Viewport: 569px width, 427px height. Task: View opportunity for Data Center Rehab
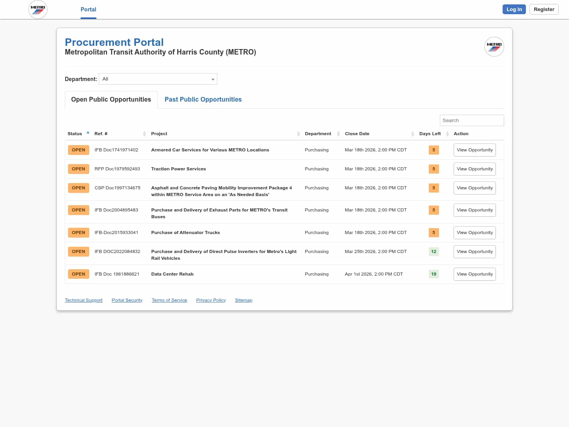[x=475, y=274]
